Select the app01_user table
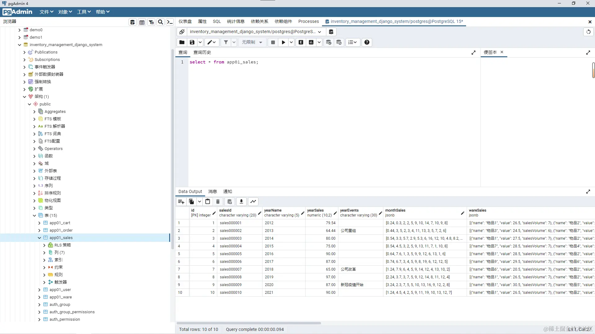The width and height of the screenshot is (595, 334). coord(60,290)
